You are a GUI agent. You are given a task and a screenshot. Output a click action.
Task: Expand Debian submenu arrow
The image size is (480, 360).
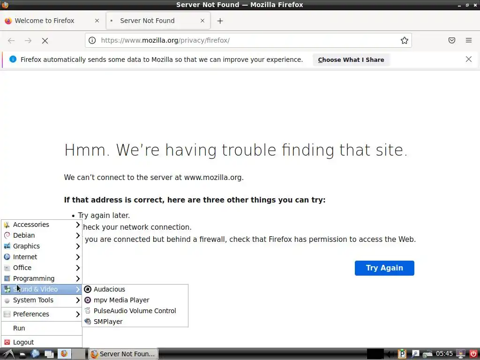[x=78, y=235]
